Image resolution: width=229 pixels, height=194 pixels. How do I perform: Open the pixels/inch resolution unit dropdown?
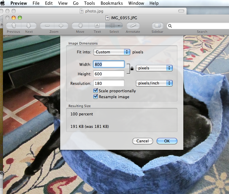(154, 83)
